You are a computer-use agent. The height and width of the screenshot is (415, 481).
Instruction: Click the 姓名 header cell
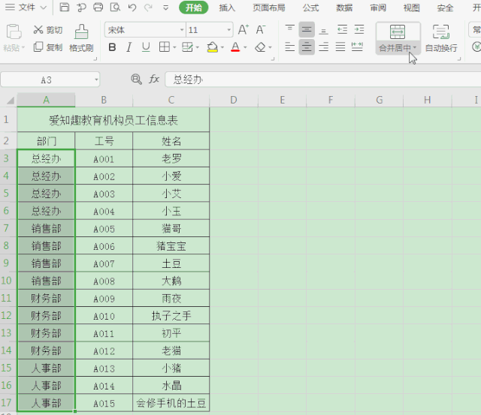[x=171, y=141]
